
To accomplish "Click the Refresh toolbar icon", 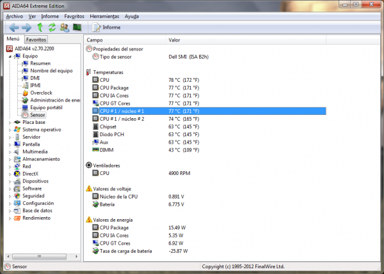I will [x=52, y=27].
